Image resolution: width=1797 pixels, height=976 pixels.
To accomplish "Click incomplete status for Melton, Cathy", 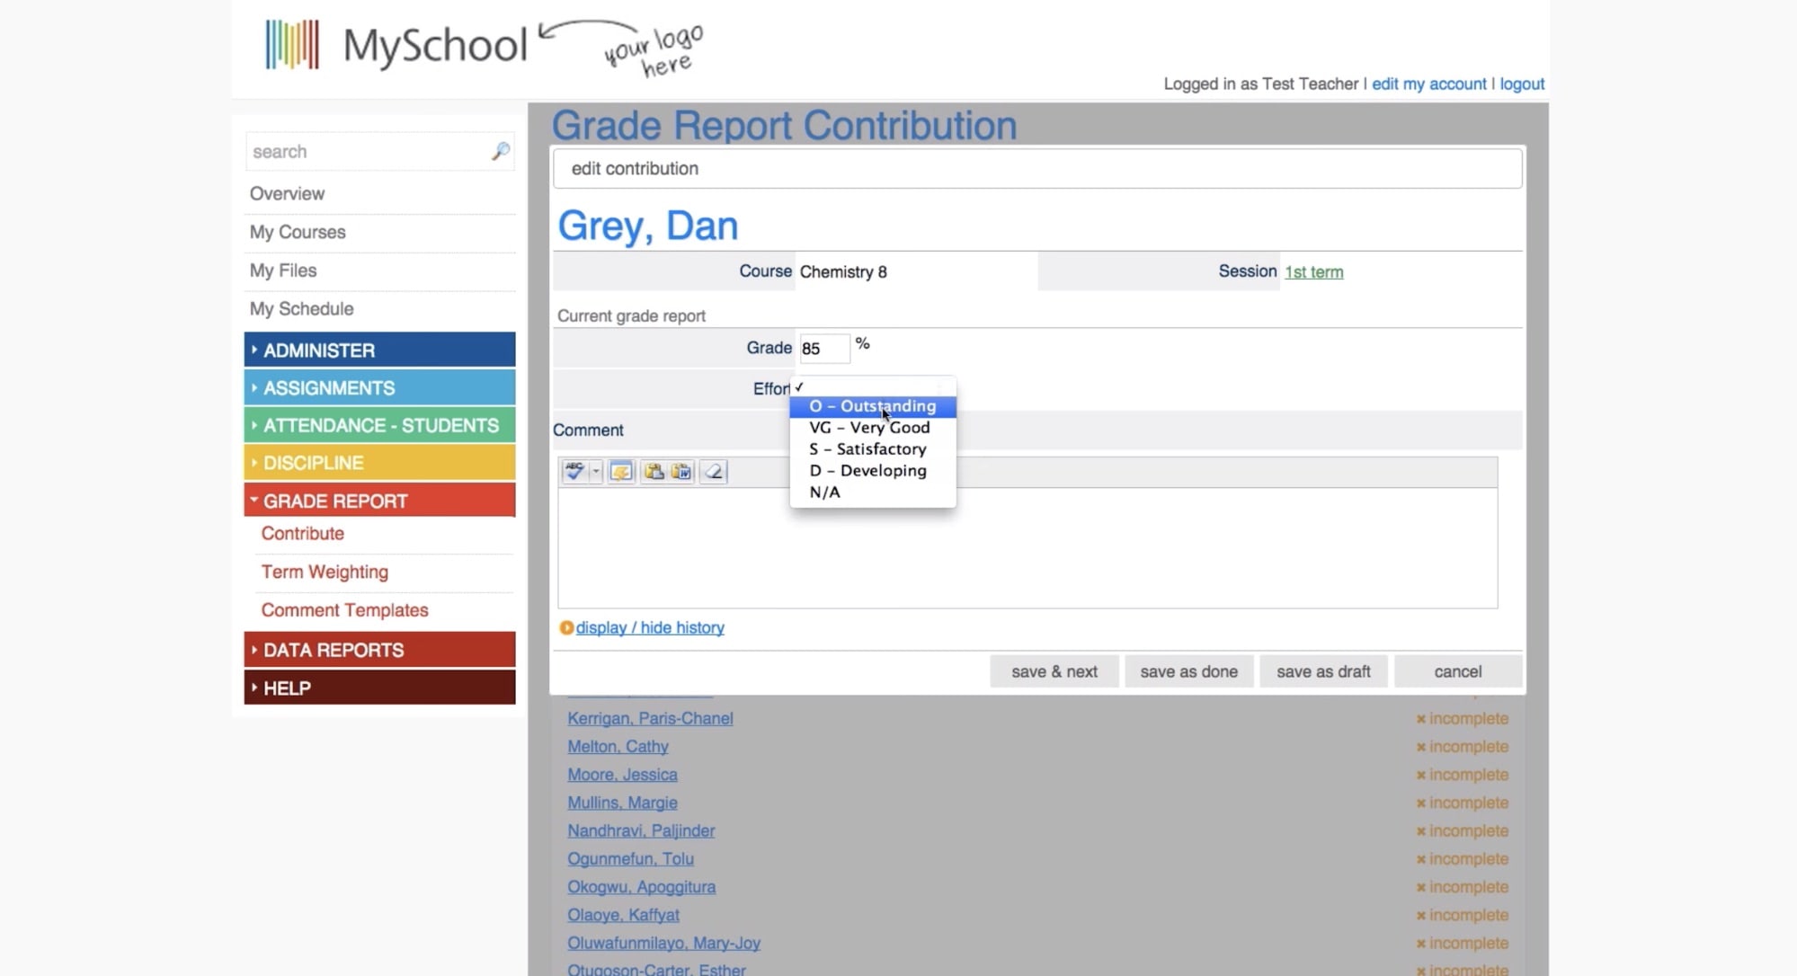I will (1462, 747).
